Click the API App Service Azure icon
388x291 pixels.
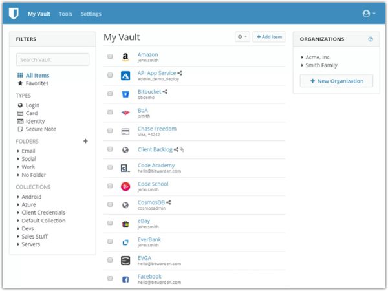point(125,76)
